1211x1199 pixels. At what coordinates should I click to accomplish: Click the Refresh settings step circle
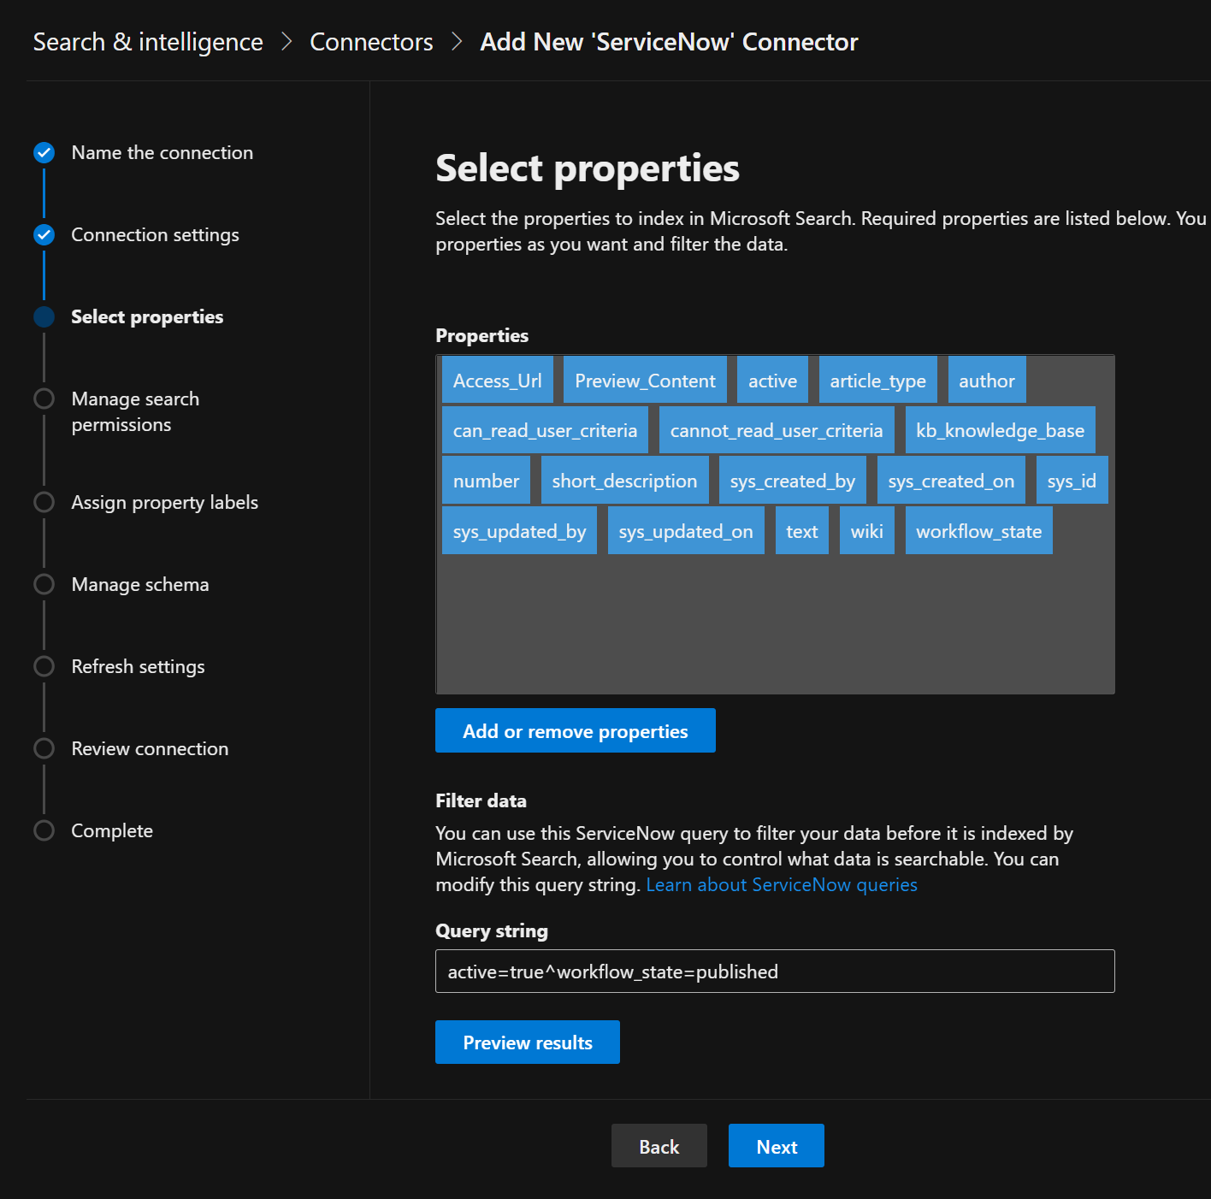coord(44,666)
